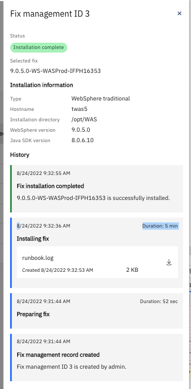Select the hostname value twas5
191x389 pixels.
pyautogui.click(x=79, y=109)
